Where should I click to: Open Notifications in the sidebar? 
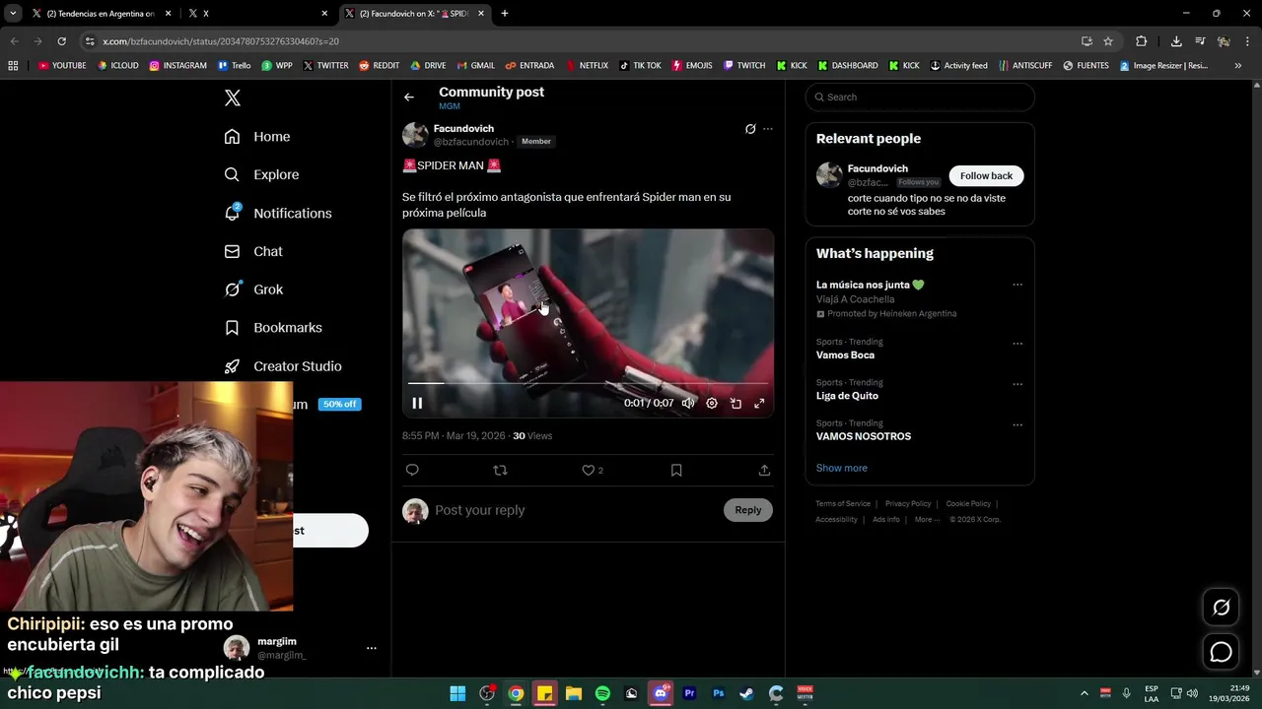tap(278, 213)
